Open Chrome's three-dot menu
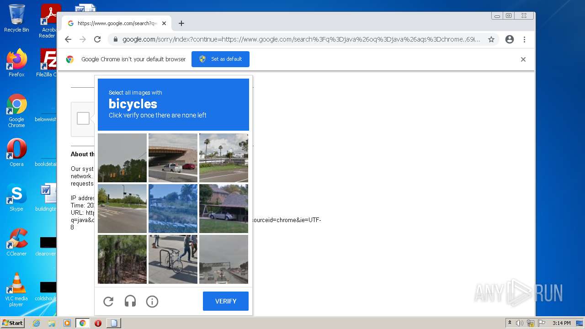585x329 pixels. 524,39
